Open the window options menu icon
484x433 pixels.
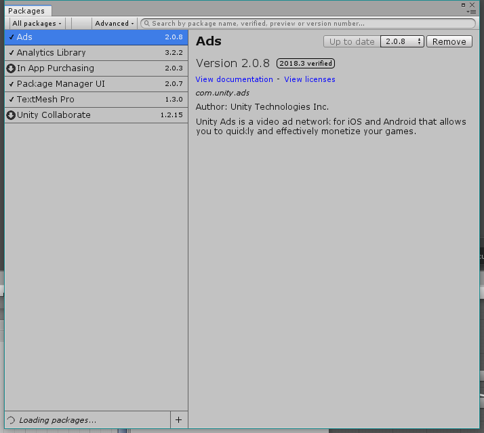pyautogui.click(x=471, y=12)
